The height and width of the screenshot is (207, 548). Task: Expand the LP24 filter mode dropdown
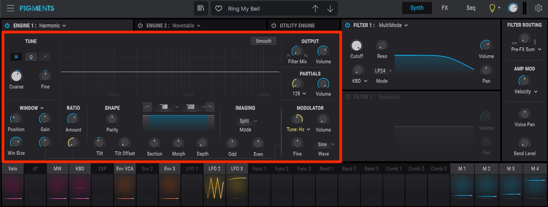point(382,71)
